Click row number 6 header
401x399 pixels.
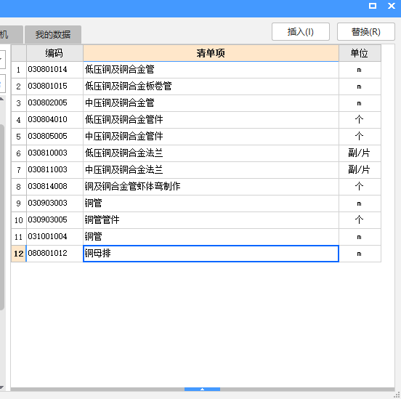[19, 153]
